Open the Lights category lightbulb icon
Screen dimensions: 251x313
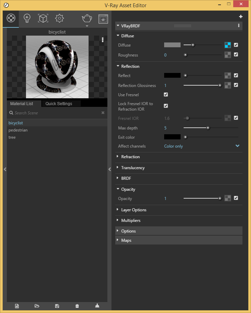coord(27,18)
